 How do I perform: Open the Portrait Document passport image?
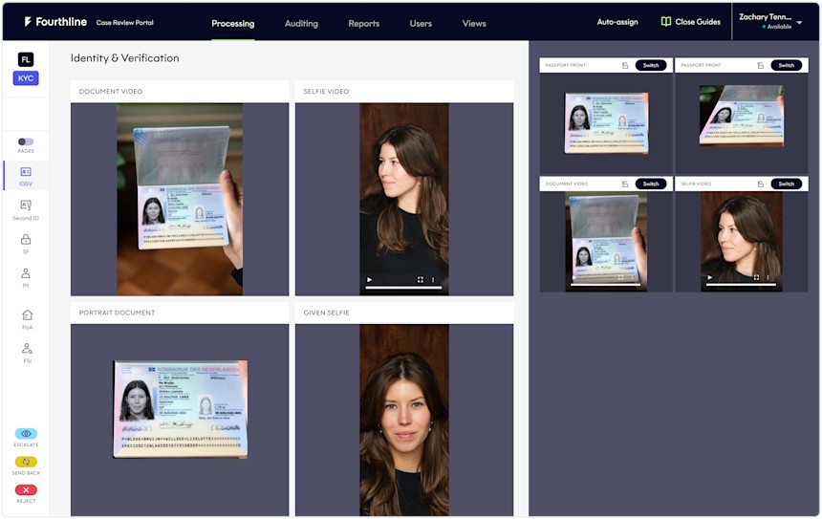181,409
